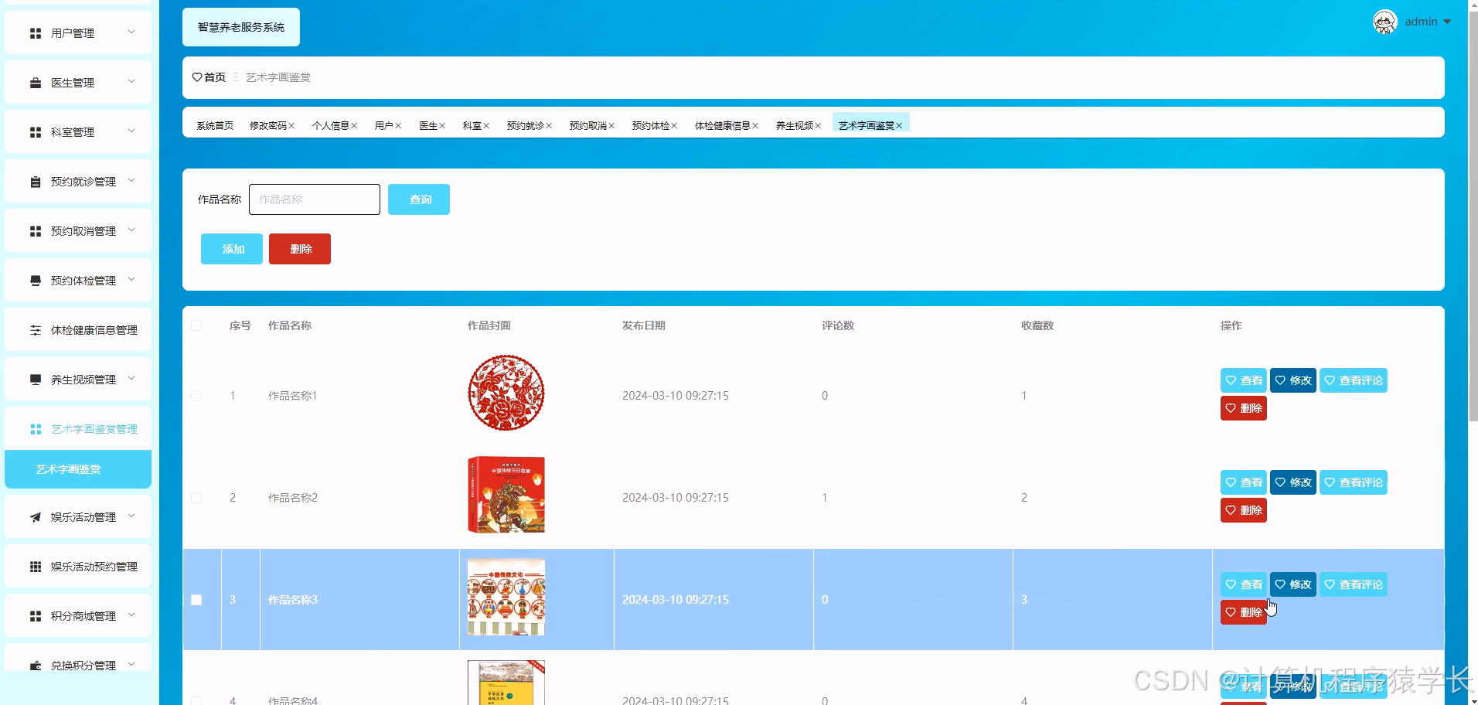1478x705 pixels.
Task: Click the 积分商城管理 grid icon
Action: point(36,616)
